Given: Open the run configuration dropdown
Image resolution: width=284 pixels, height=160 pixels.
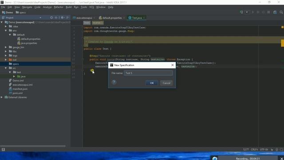Looking at the screenshot, I should (247, 12).
